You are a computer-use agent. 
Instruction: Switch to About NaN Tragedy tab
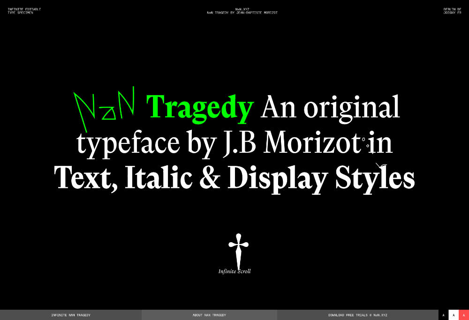209,315
